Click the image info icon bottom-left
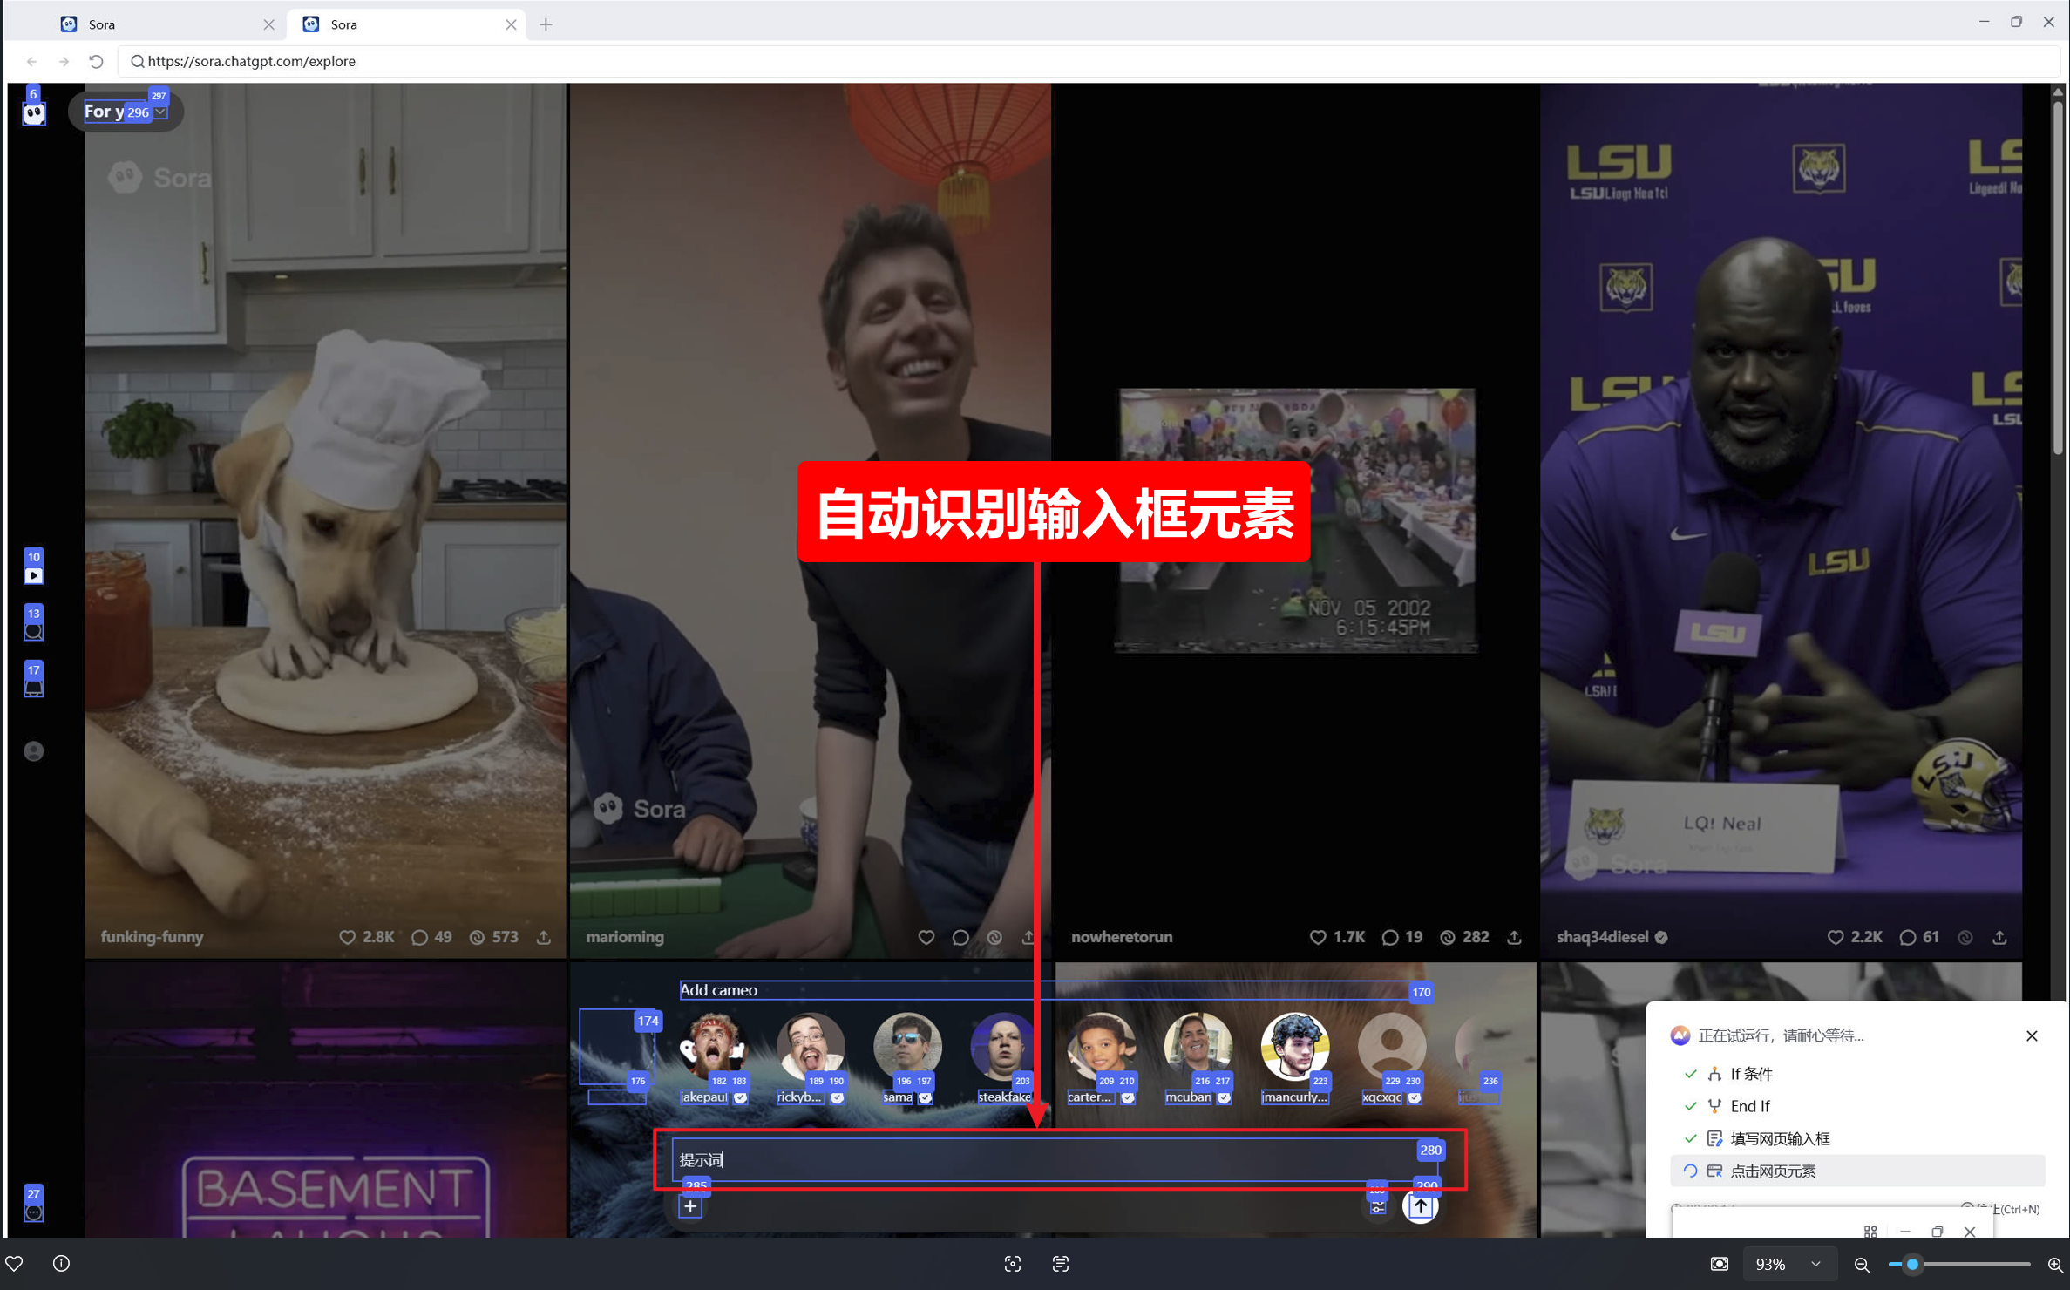The width and height of the screenshot is (2070, 1290). click(61, 1263)
